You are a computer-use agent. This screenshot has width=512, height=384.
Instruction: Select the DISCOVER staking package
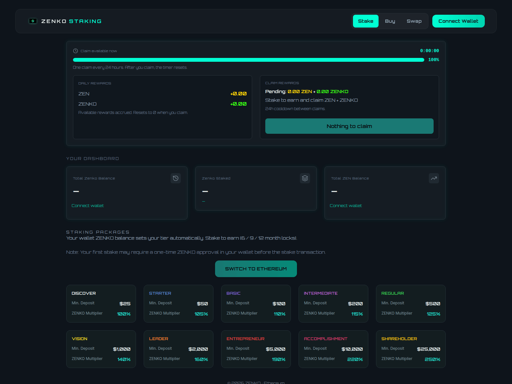101,303
